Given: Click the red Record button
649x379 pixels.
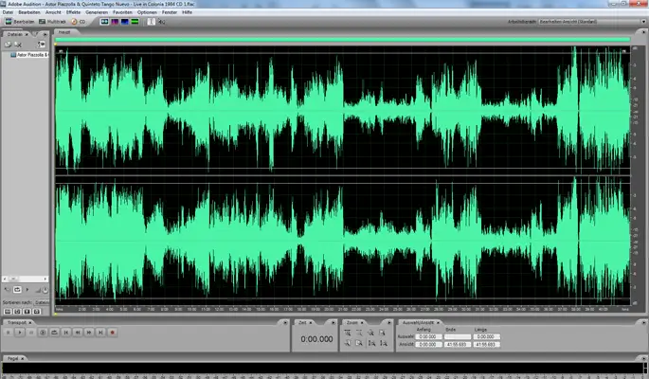Looking at the screenshot, I should [112, 333].
